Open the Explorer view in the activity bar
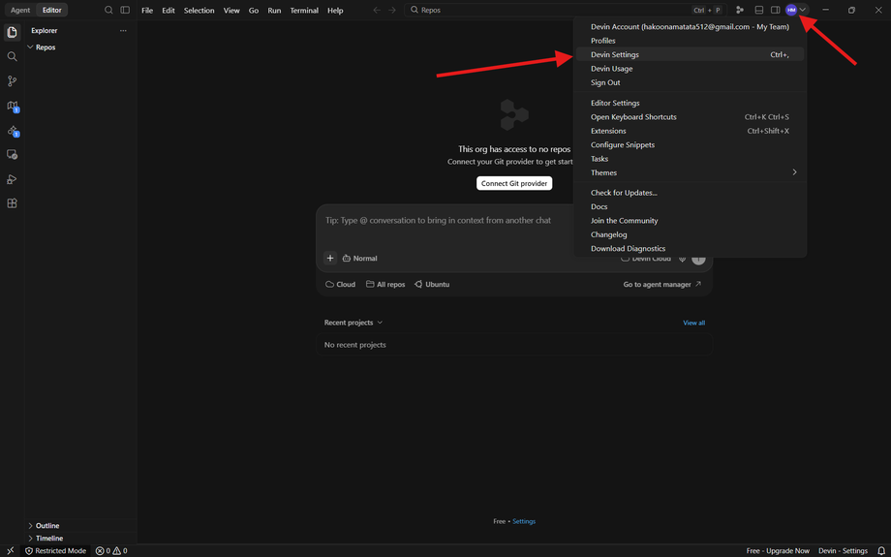 click(12, 32)
